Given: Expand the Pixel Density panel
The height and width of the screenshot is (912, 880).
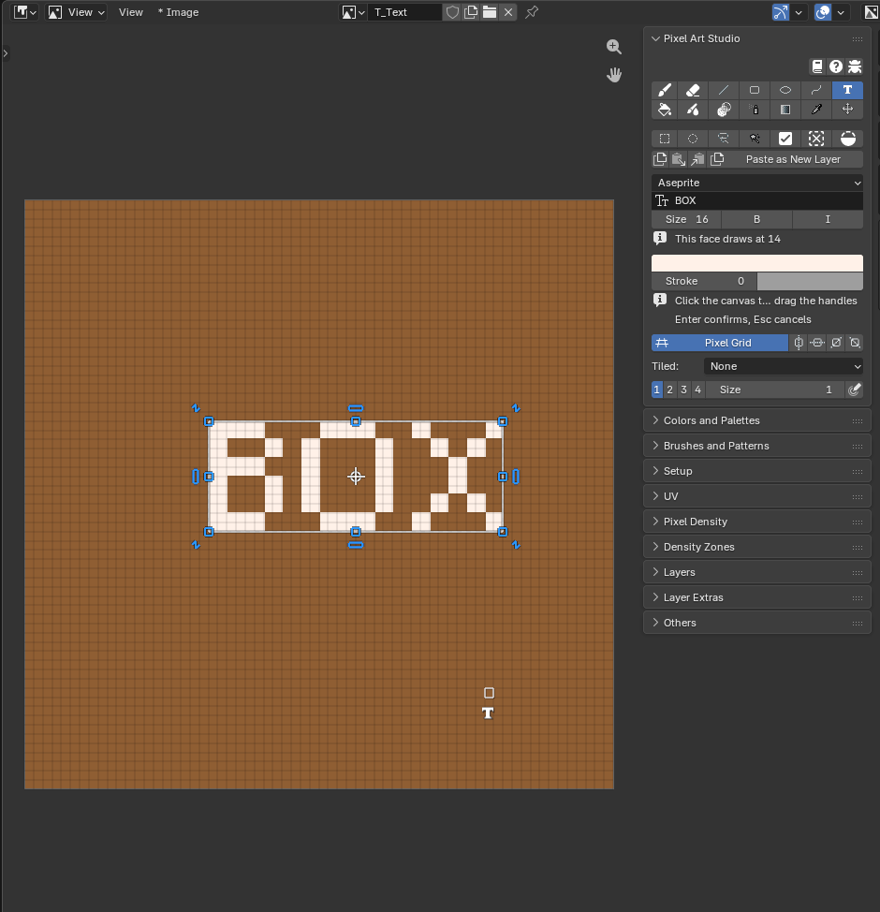Looking at the screenshot, I should [x=757, y=522].
